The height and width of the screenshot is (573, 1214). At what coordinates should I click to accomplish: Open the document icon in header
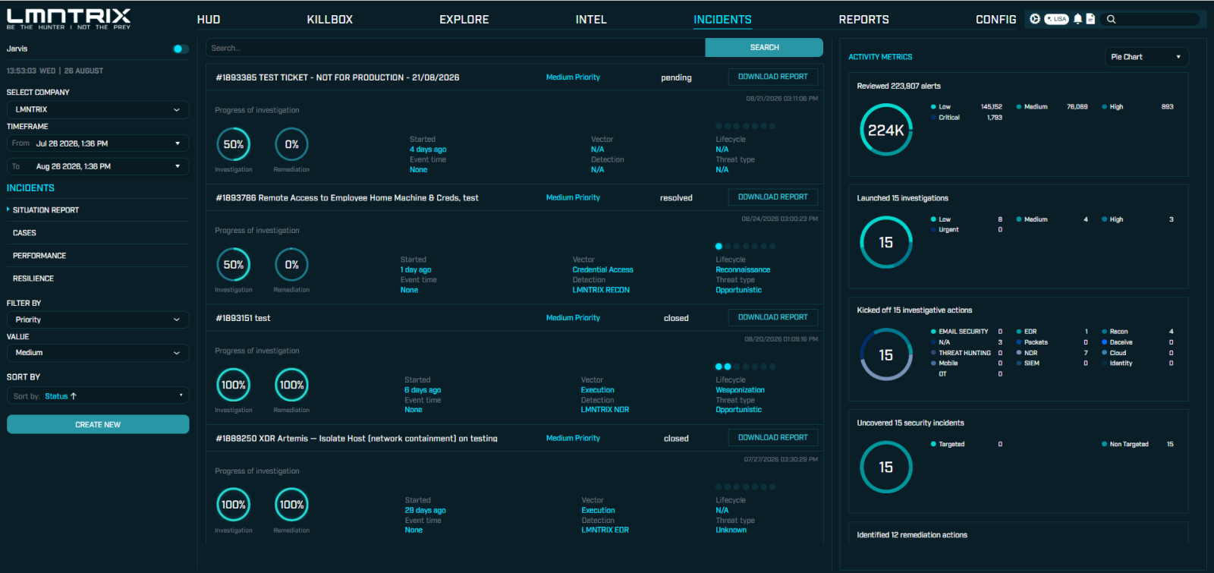[1090, 19]
